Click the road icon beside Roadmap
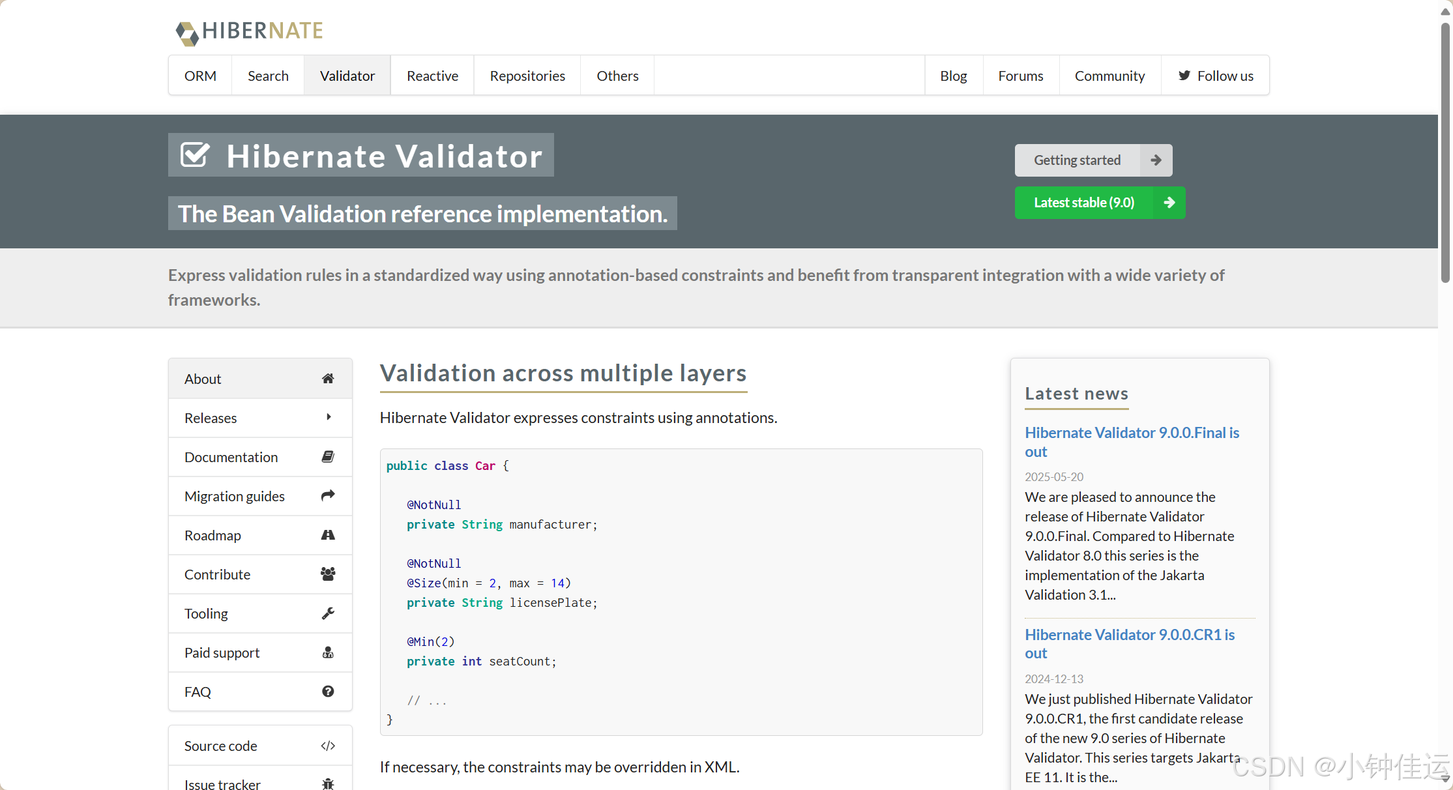This screenshot has height=790, width=1453. click(x=328, y=535)
